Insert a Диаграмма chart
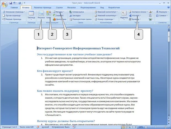Screen dimensions: 171x129 pos(60,19)
